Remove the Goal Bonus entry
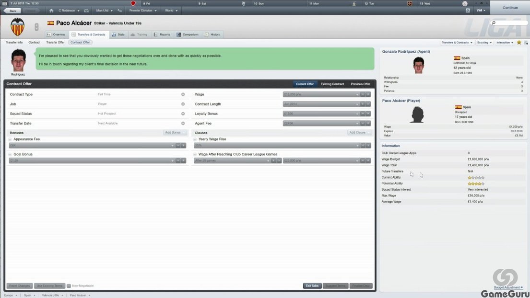Image resolution: width=530 pixels, height=298 pixels. click(x=10, y=154)
